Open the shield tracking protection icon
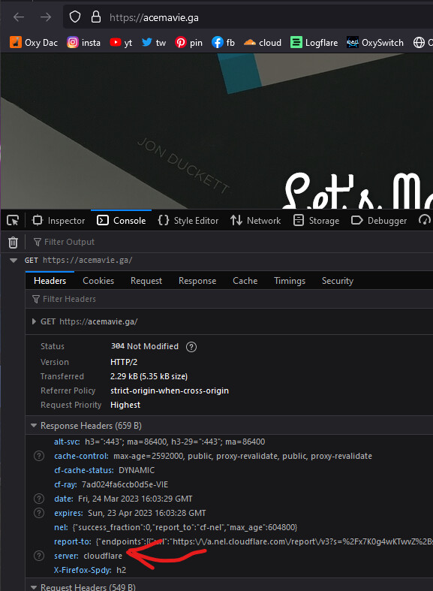Image resolution: width=433 pixels, height=591 pixels. 75,17
